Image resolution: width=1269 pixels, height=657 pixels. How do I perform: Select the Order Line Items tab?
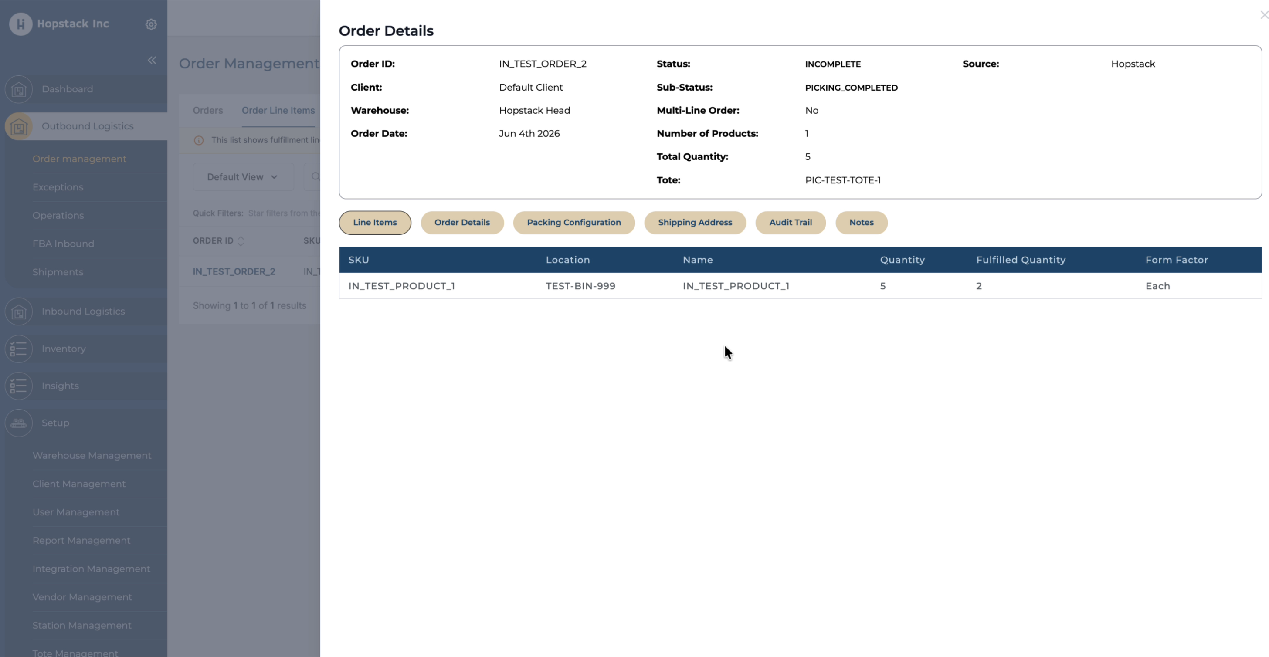(x=278, y=110)
